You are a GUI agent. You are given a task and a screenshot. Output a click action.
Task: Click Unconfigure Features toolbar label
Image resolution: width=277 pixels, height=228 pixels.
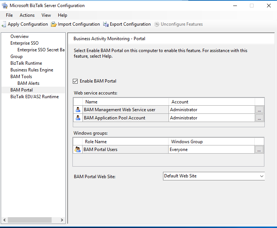pyautogui.click(x=182, y=24)
